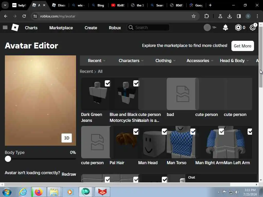
Task: Uncheck the Man Right Arm item
Action: click(221, 132)
